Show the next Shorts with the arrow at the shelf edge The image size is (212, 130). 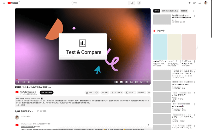pos(197,47)
